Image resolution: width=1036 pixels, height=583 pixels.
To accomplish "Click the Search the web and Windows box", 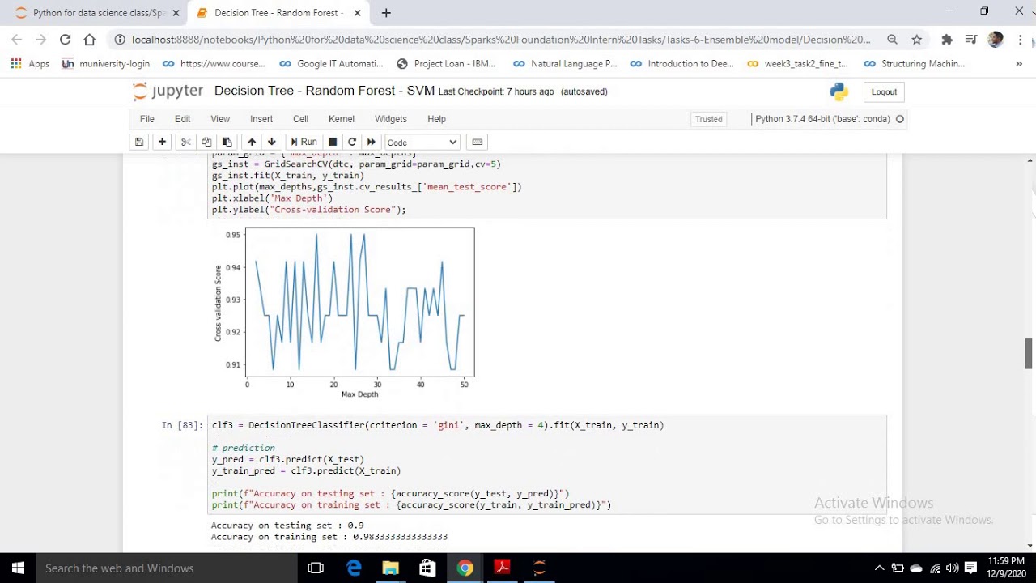I will pos(166,568).
